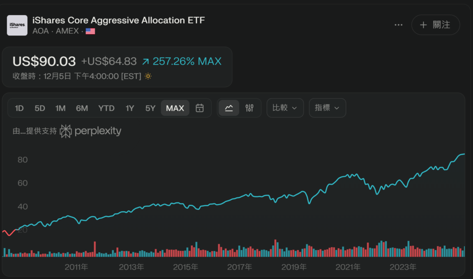Select the MAX time range
Screen dimensions: 473x279
[x=175, y=108]
